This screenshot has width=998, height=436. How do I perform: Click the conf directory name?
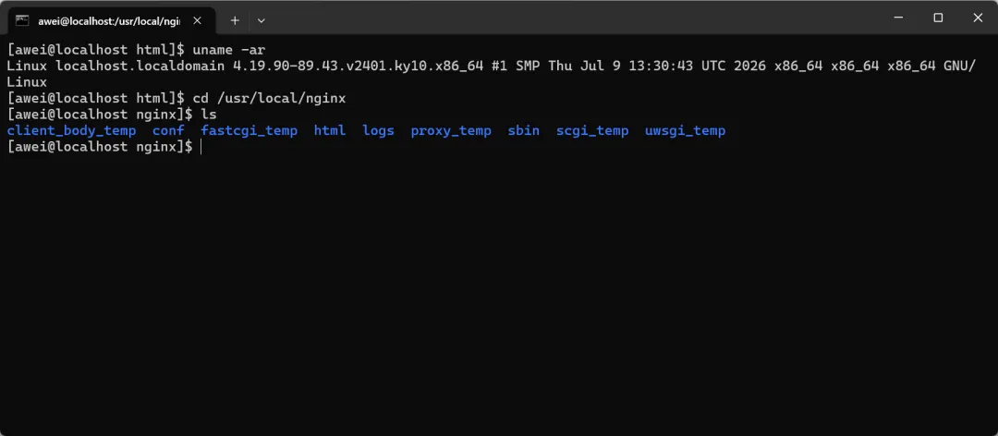pos(169,131)
